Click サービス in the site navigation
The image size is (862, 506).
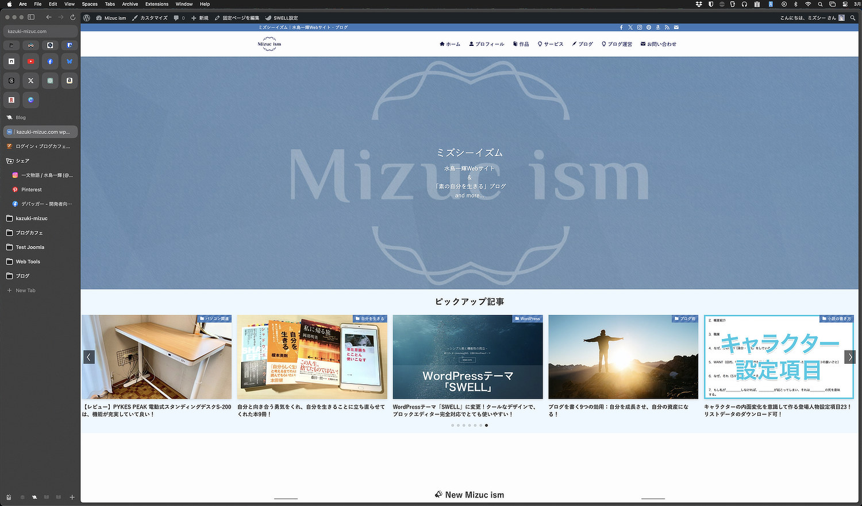(551, 44)
